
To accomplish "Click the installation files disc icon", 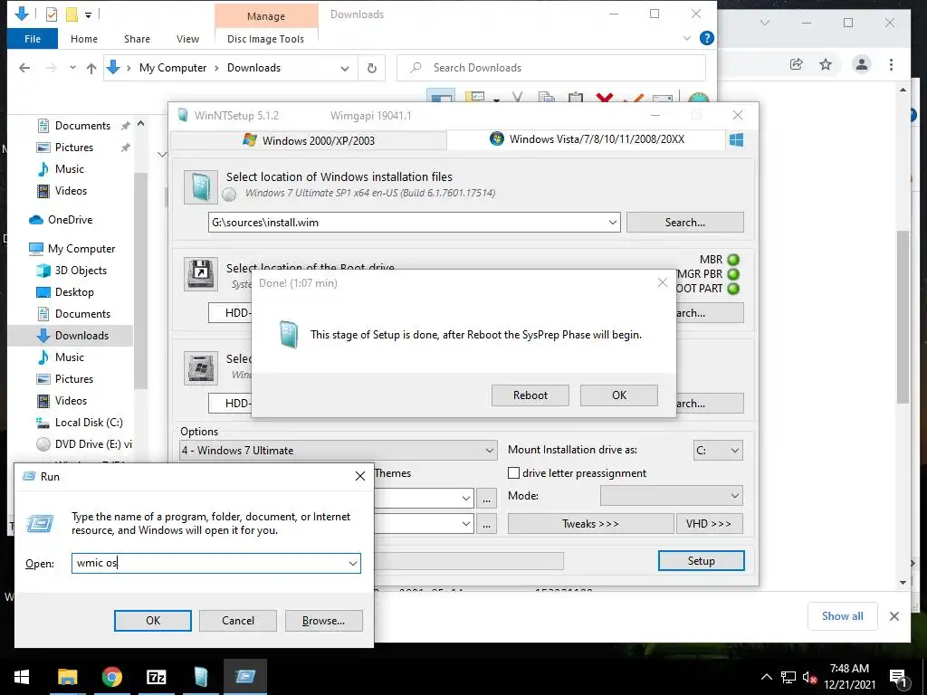I will pyautogui.click(x=200, y=186).
